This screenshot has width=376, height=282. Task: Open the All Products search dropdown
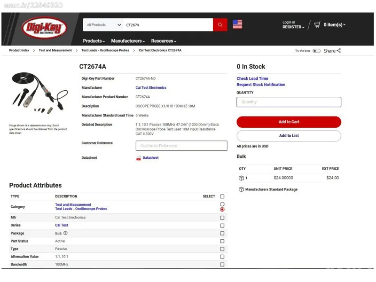pyautogui.click(x=102, y=25)
